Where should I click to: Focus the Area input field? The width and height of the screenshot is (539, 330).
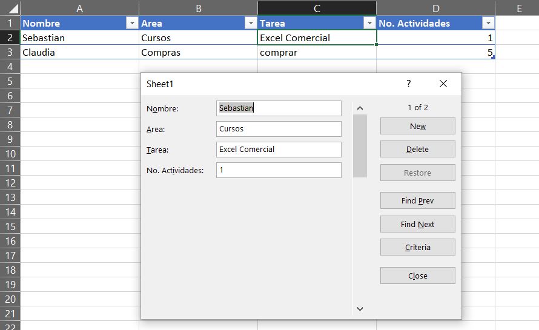click(279, 129)
